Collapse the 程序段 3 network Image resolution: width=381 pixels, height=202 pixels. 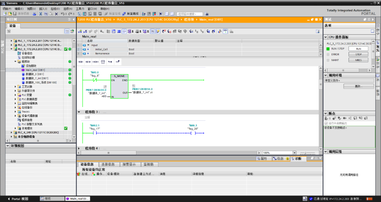click(x=79, y=112)
